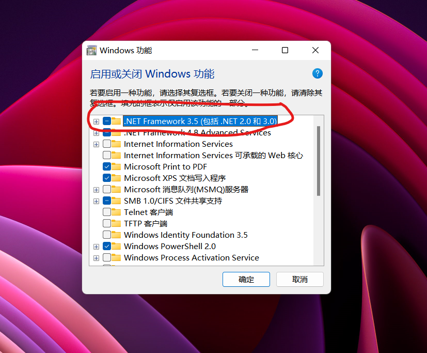This screenshot has height=353, width=427.
Task: Select the "TFTP 客户端" label
Action: (146, 223)
